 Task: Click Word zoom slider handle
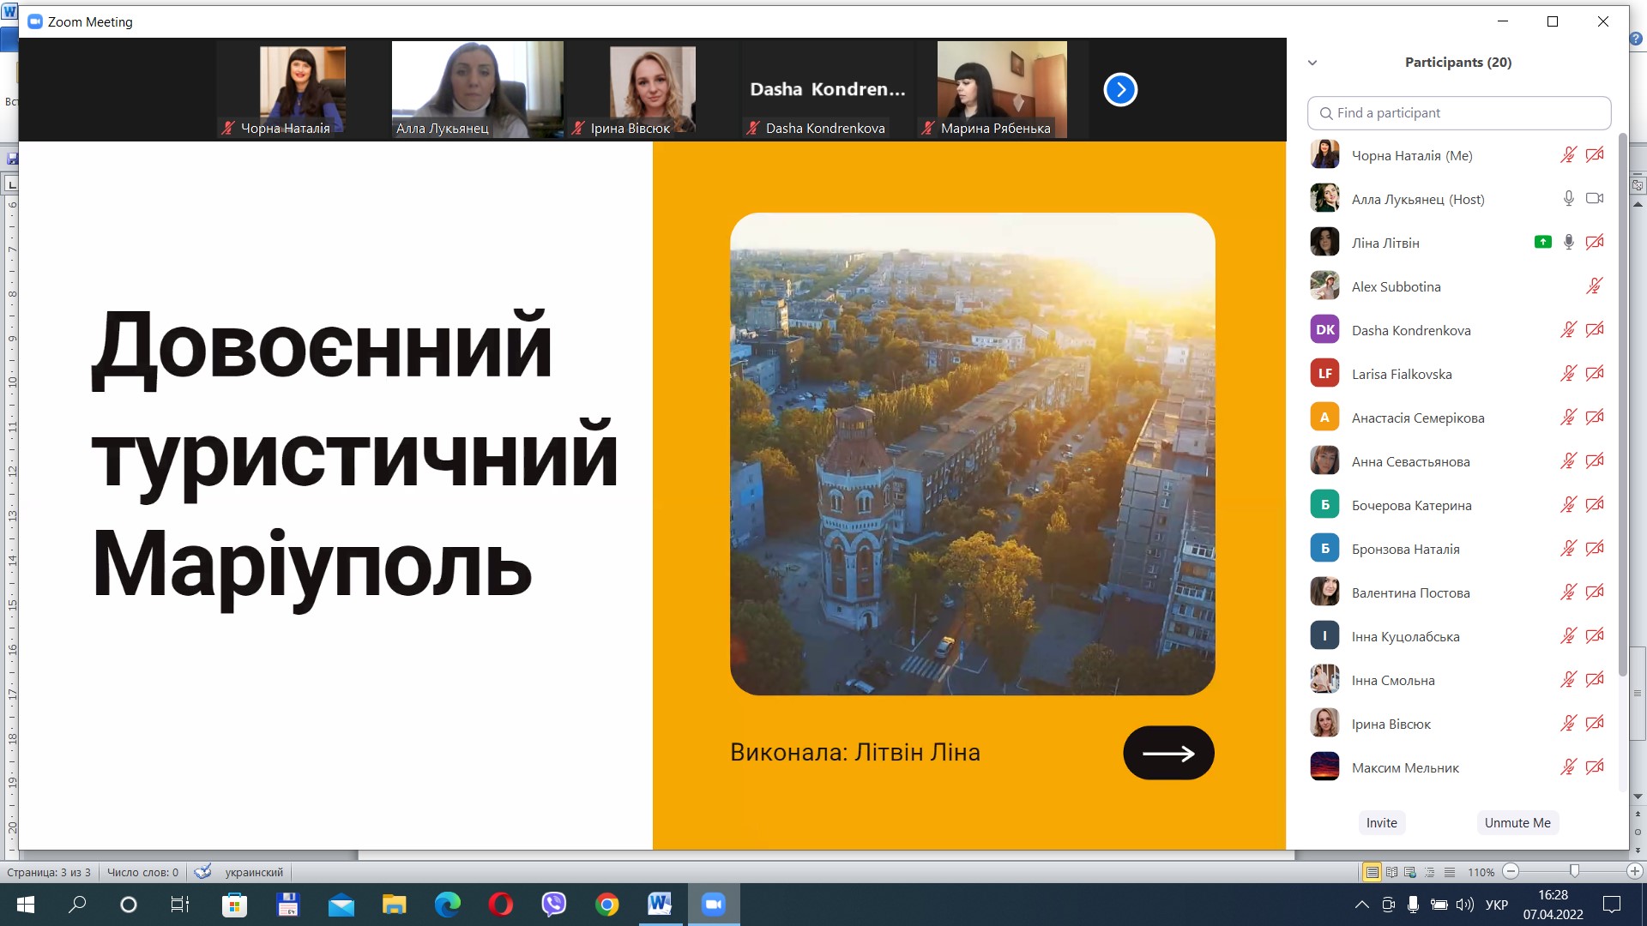coord(1574,871)
